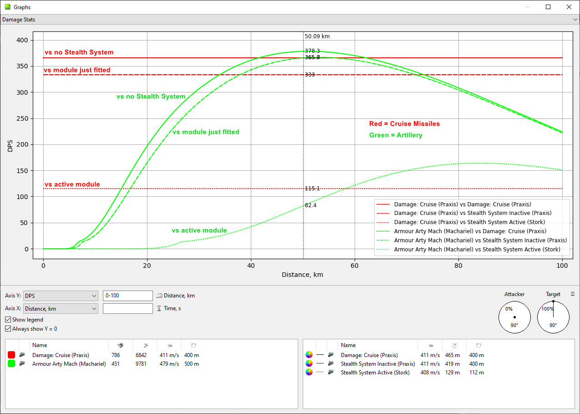
Task: Click the green color swatch for Armour Arty Mach
Action: 11,364
